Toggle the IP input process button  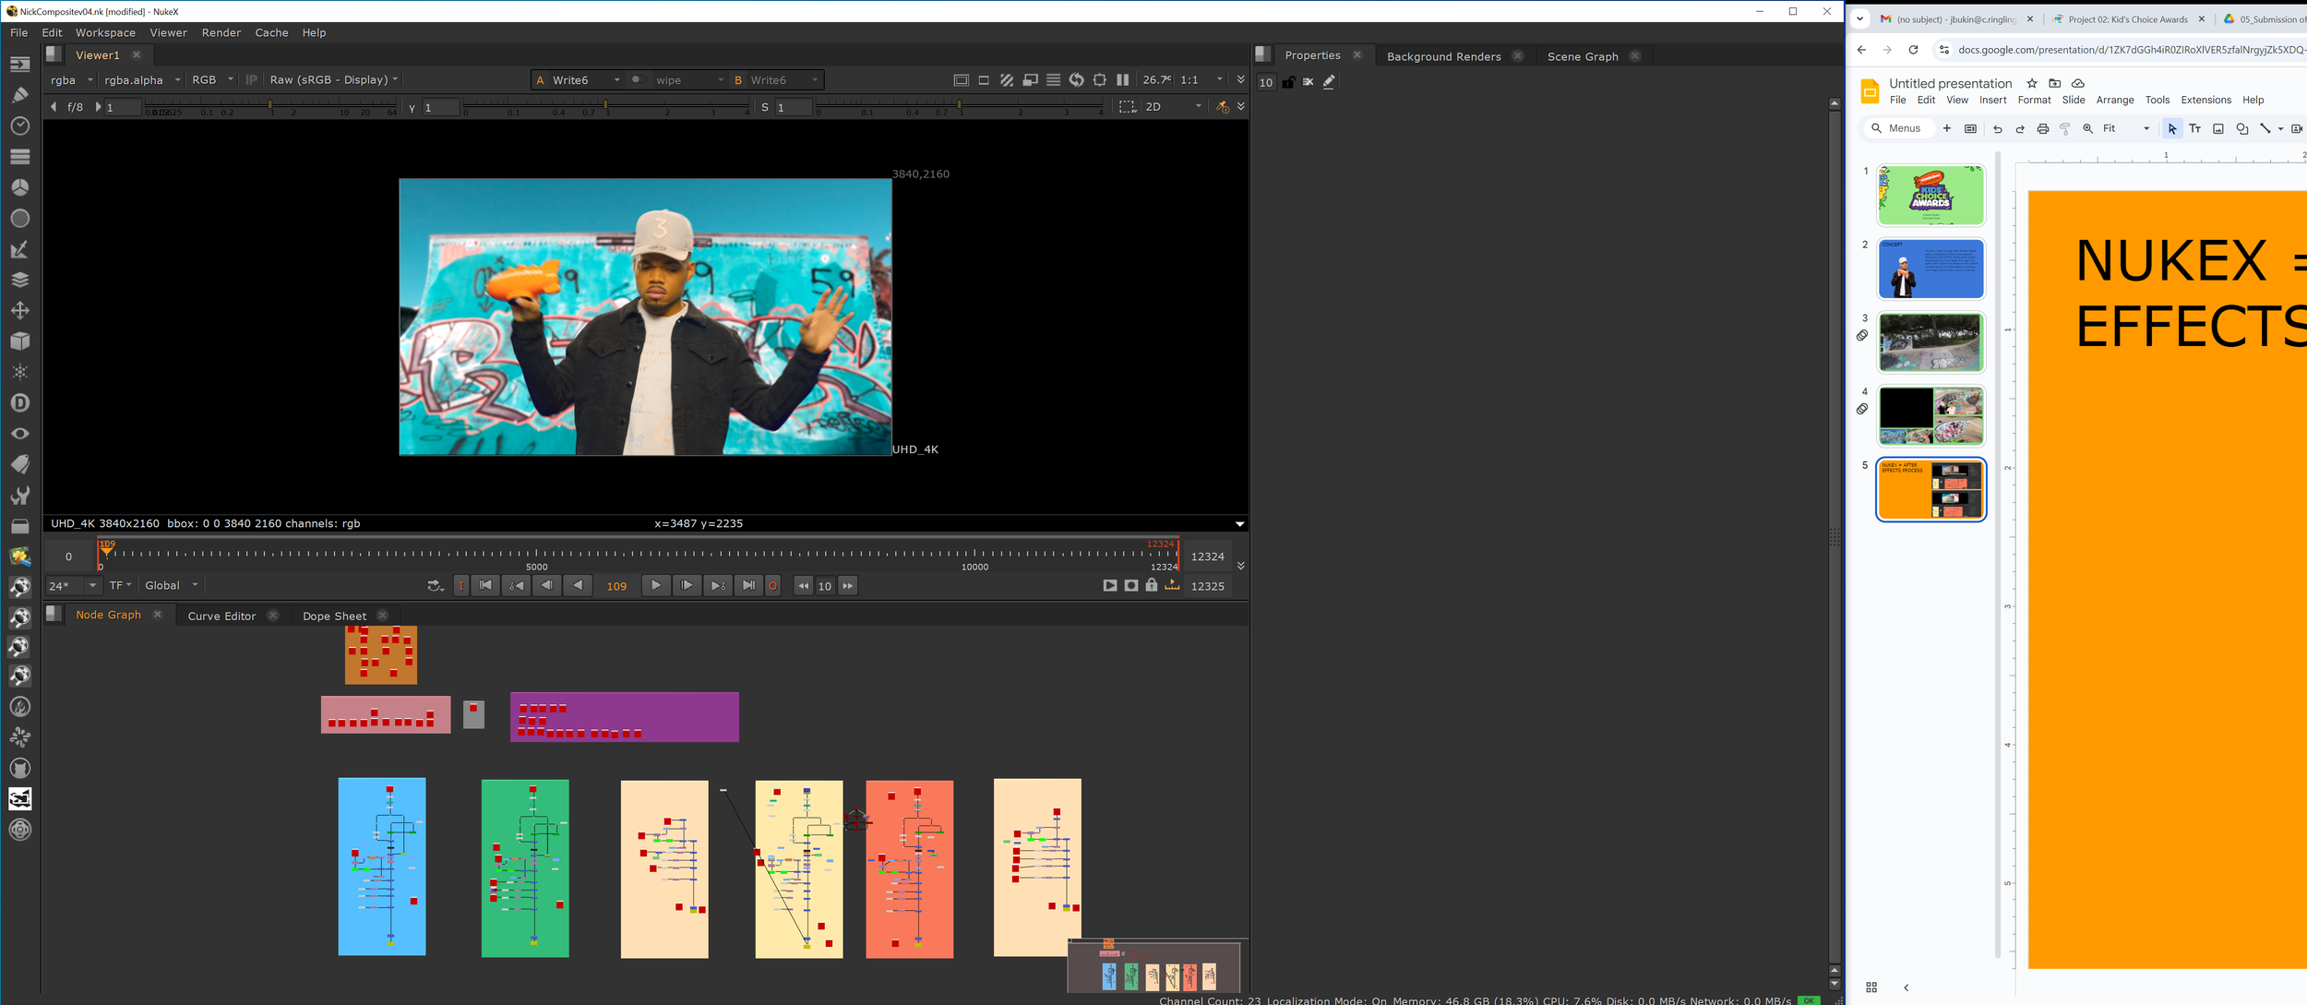click(251, 80)
